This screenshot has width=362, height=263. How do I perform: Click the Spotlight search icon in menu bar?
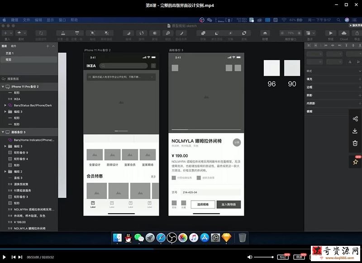(x=338, y=20)
